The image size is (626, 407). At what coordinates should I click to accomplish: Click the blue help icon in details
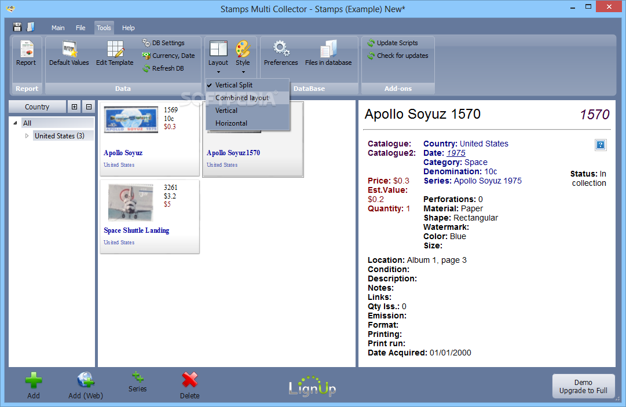point(601,145)
